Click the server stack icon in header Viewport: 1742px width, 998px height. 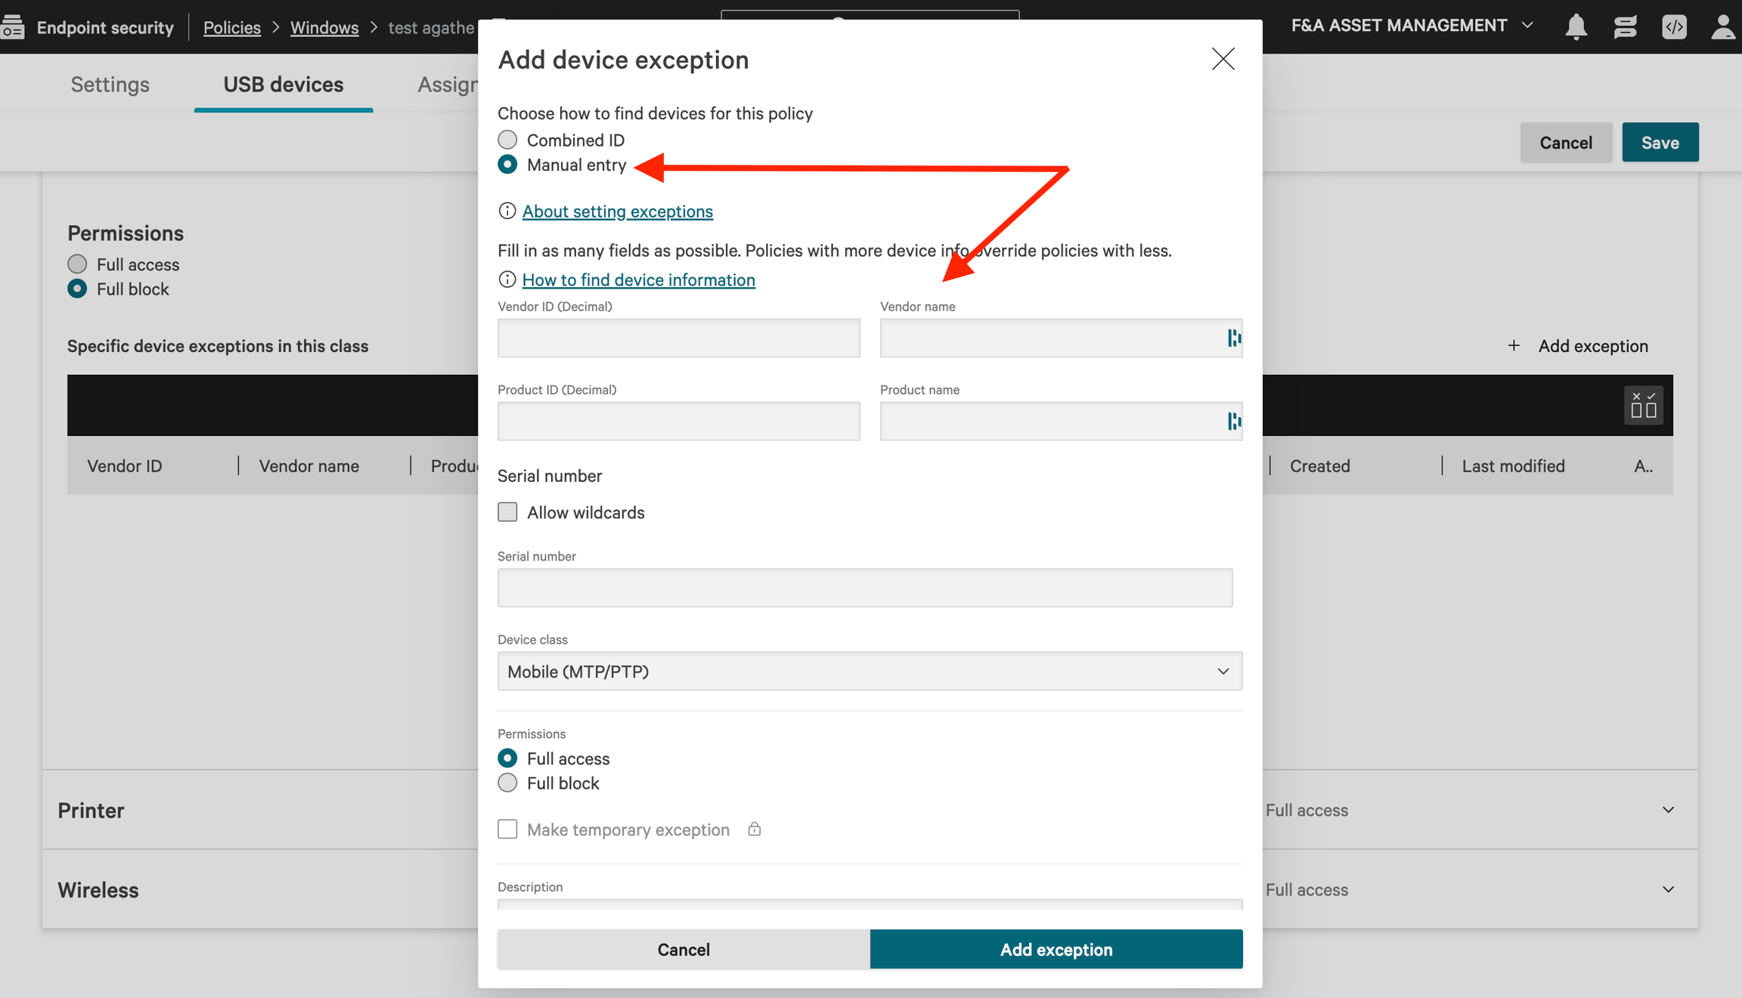coord(1625,26)
